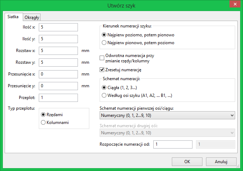The height and width of the screenshot is (171, 243).
Task: Click the Ilość y input field
Action: [x=58, y=39]
